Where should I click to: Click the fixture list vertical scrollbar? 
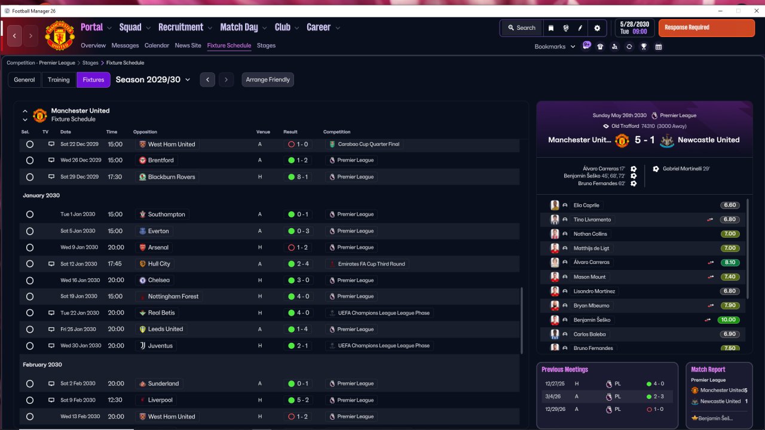coord(522,320)
